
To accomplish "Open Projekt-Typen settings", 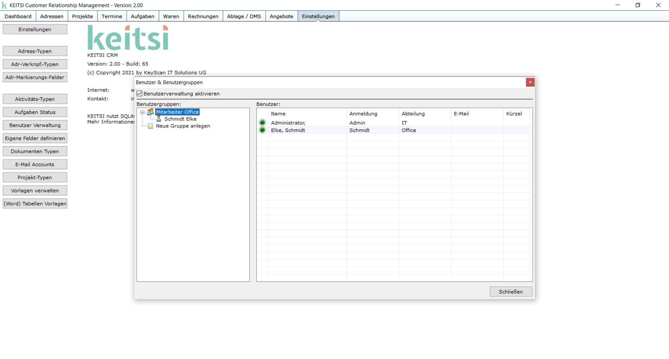I will pyautogui.click(x=35, y=177).
